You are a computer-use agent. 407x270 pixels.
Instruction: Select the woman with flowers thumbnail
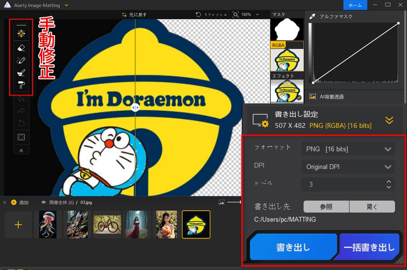point(166,225)
